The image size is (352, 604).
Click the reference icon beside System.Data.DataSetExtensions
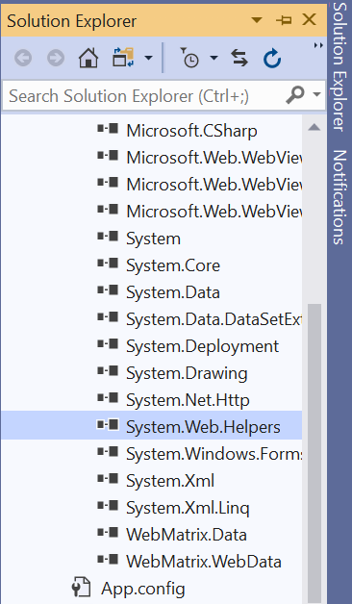coord(108,317)
